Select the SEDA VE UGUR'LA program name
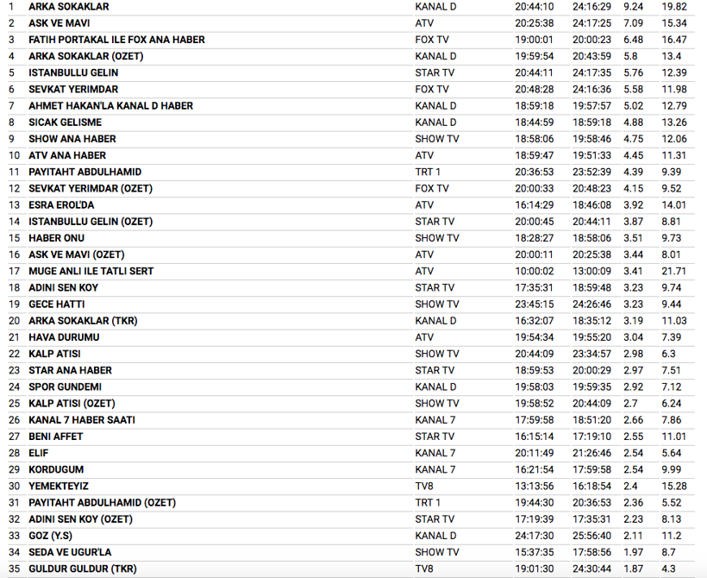 [70, 552]
